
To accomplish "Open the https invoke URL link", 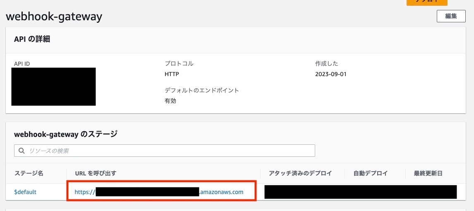I will (x=159, y=192).
